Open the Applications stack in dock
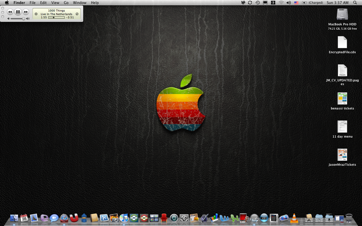 coord(309,218)
